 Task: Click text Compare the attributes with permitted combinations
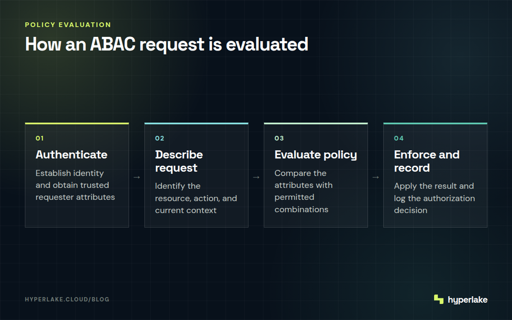click(x=303, y=191)
